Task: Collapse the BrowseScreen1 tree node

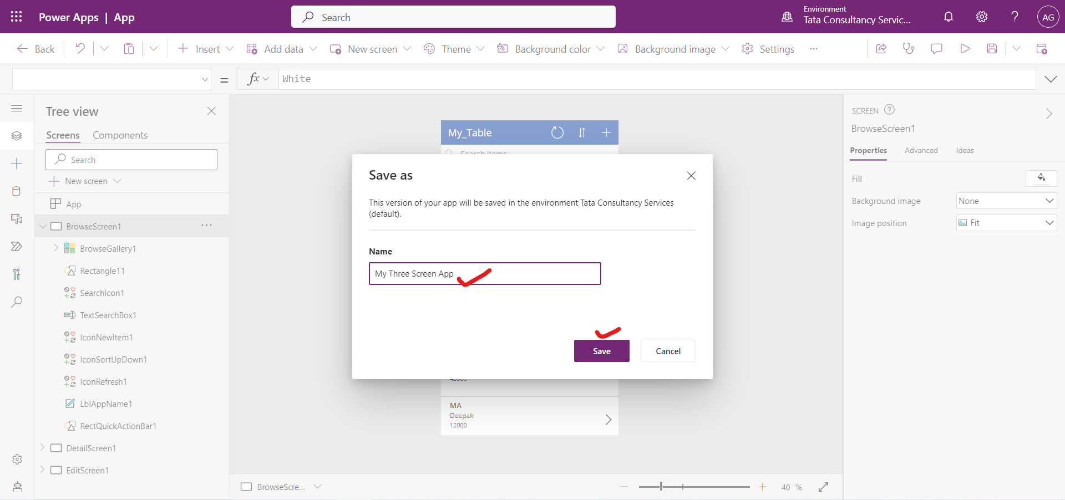Action: [x=43, y=226]
